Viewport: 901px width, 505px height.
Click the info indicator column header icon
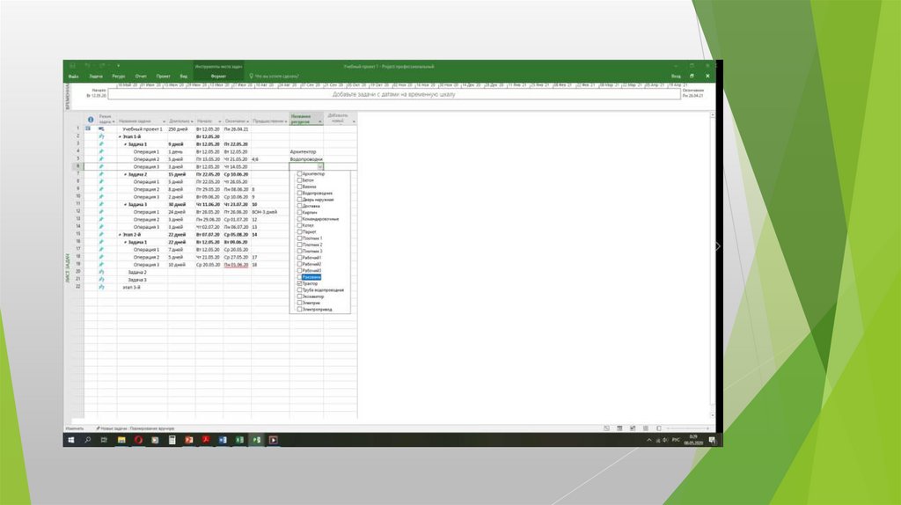click(91, 120)
